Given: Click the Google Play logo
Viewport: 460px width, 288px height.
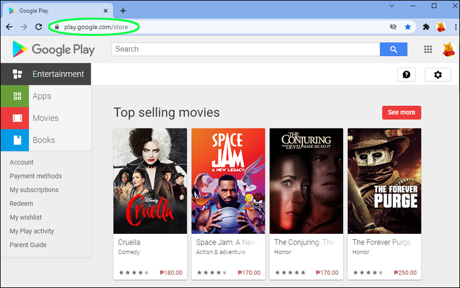Looking at the screenshot, I should (54, 49).
